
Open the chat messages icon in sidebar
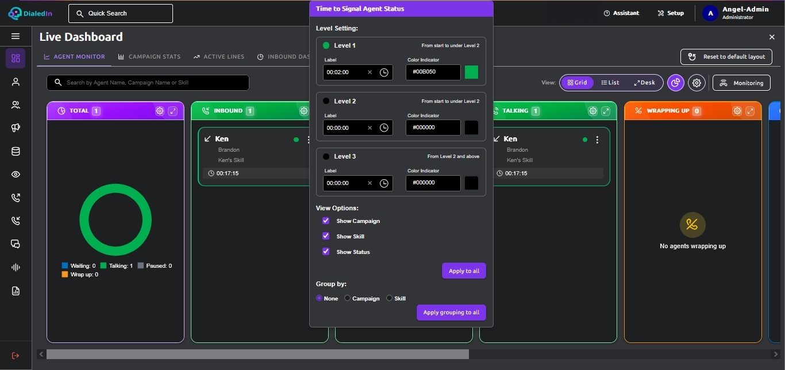[x=16, y=244]
